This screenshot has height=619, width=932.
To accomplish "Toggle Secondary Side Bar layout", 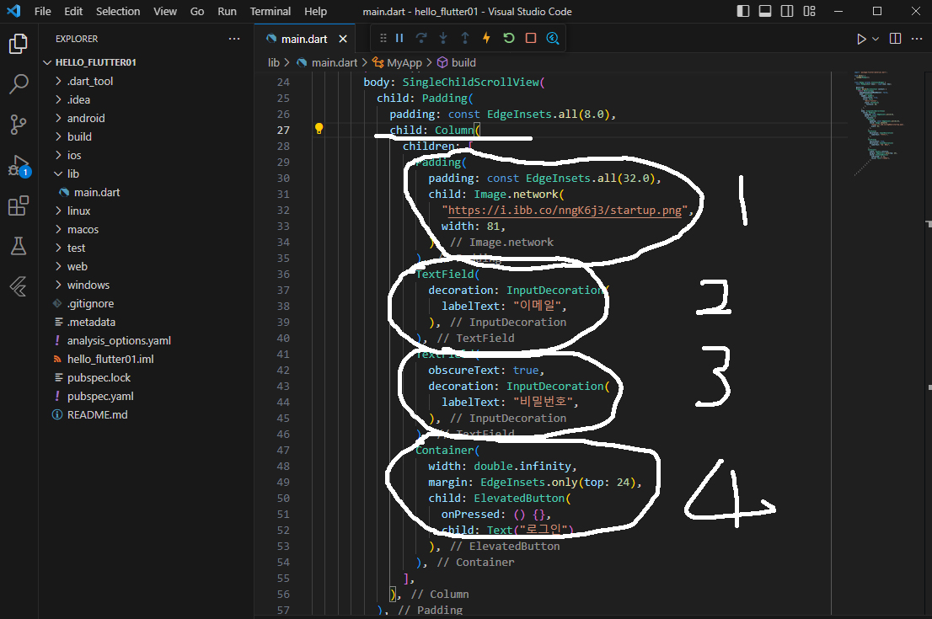I will tap(787, 11).
